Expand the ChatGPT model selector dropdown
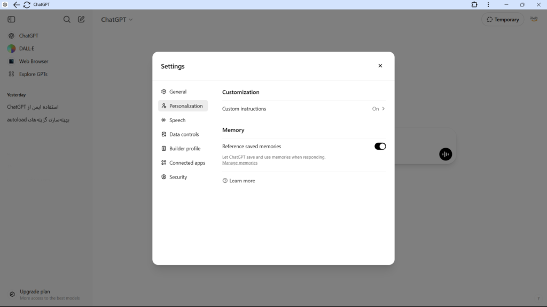 click(x=117, y=20)
